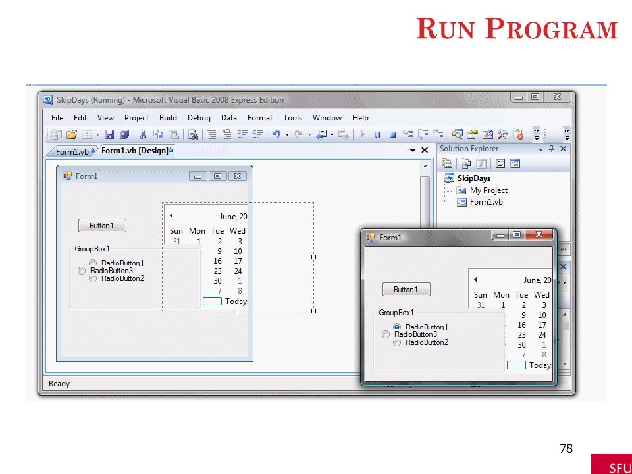This screenshot has height=474, width=632.
Task: Open the Object Browser toolbar icon
Action: click(x=488, y=134)
